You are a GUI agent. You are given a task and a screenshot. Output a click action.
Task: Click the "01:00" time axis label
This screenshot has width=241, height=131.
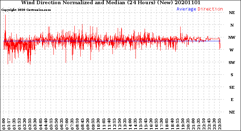[4, 124]
